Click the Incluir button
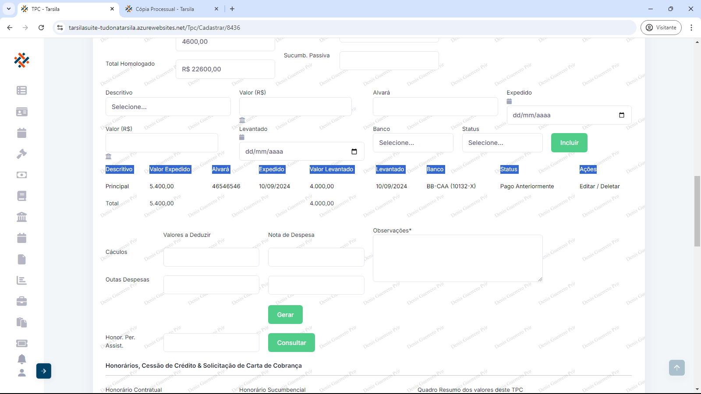Screen dimensions: 701x394 tap(569, 143)
